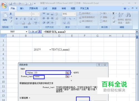Collapse dialog via Format_text range selector
The width and height of the screenshot is (139, 101).
point(67,76)
